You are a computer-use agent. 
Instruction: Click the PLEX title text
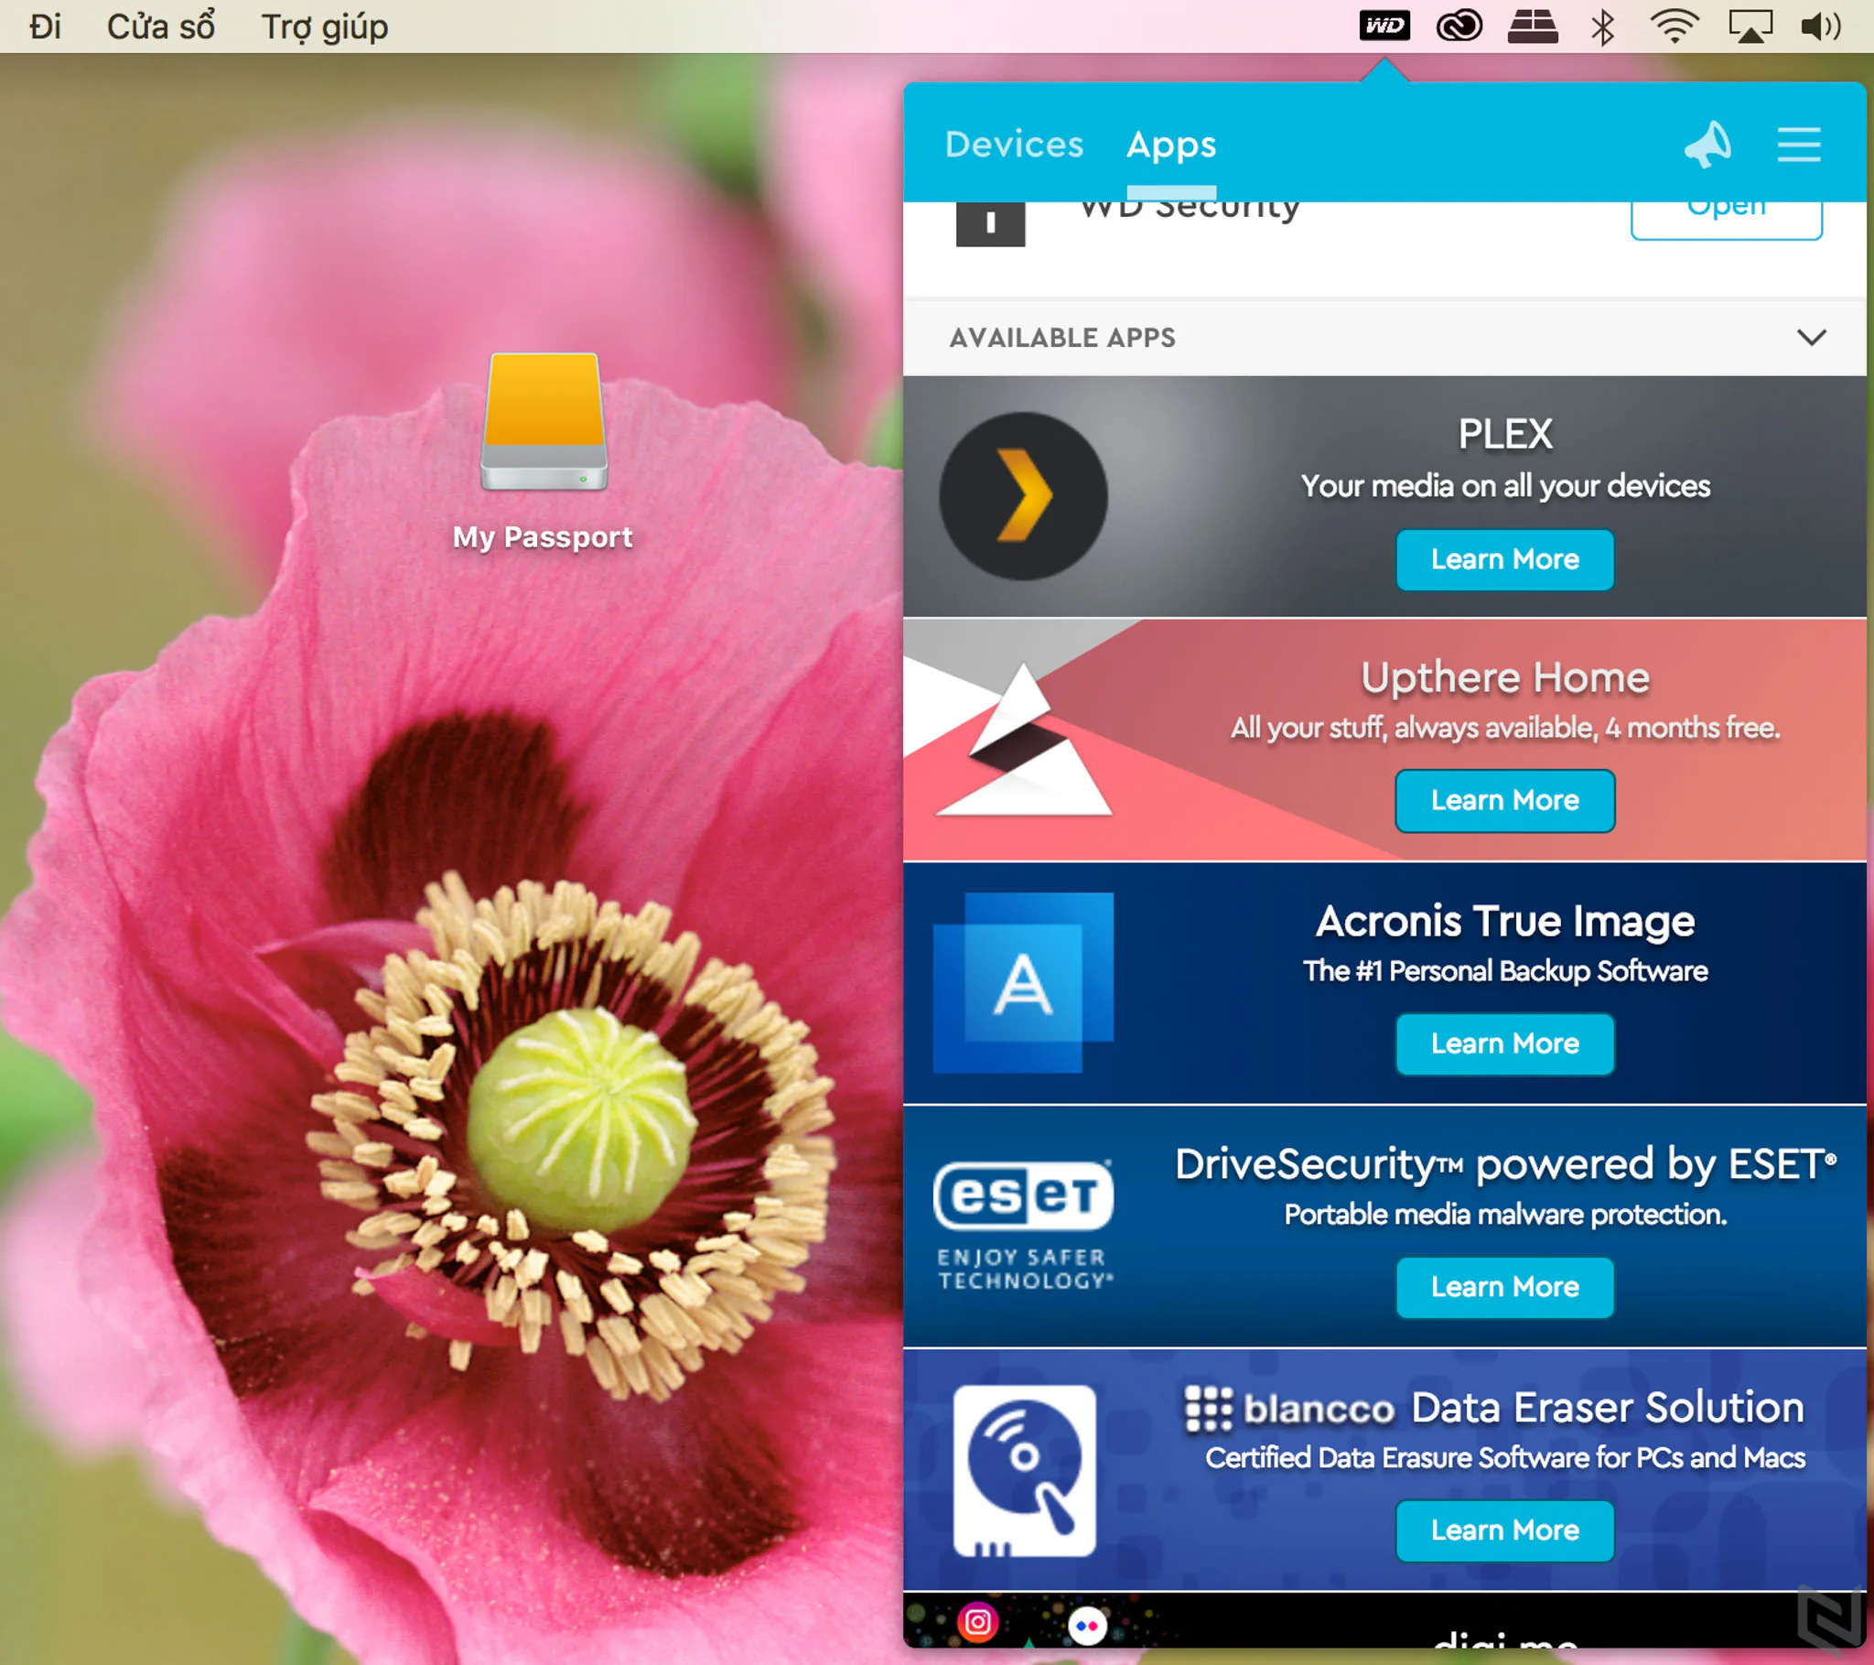(x=1505, y=434)
